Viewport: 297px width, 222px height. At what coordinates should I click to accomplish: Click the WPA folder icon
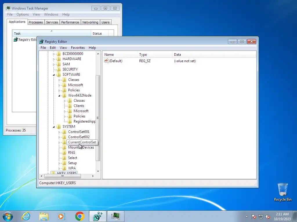click(x=64, y=168)
